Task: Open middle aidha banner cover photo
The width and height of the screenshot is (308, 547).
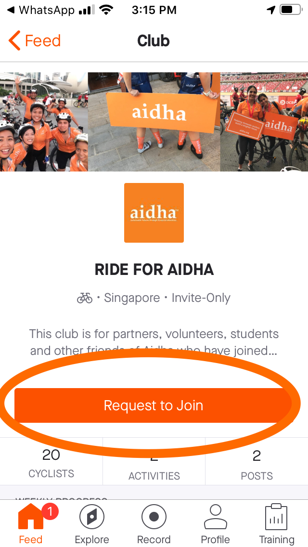Action: click(x=154, y=122)
